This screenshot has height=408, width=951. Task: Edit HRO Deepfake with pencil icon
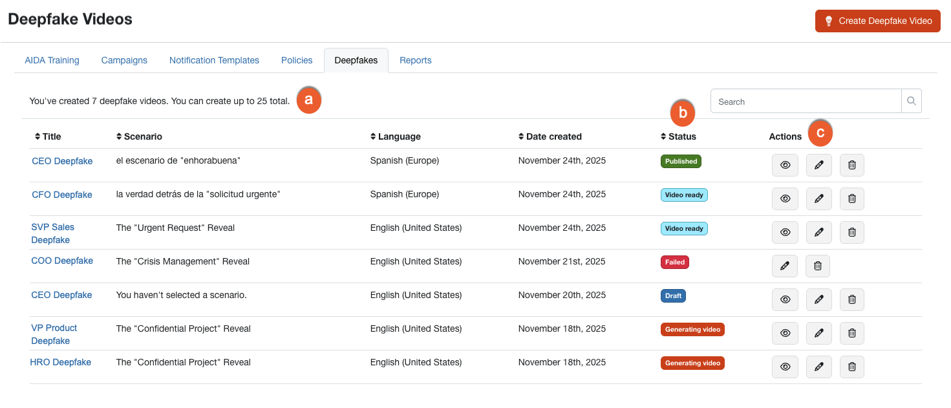pos(819,367)
